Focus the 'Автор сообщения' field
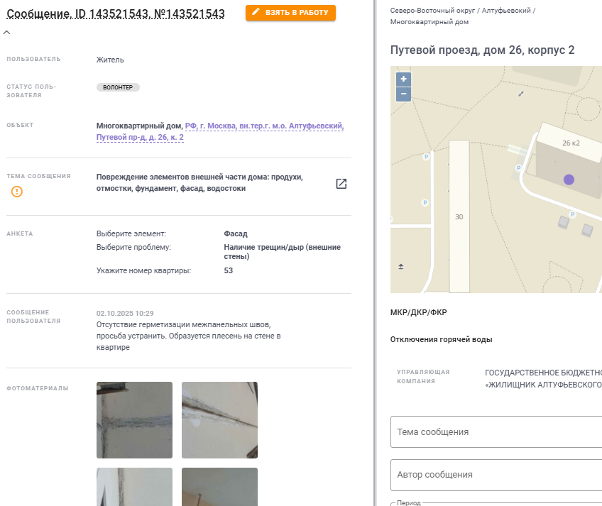 (496, 474)
